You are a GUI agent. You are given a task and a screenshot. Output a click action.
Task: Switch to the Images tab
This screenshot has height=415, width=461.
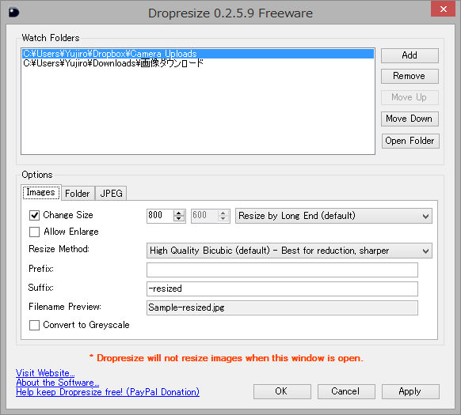(41, 193)
